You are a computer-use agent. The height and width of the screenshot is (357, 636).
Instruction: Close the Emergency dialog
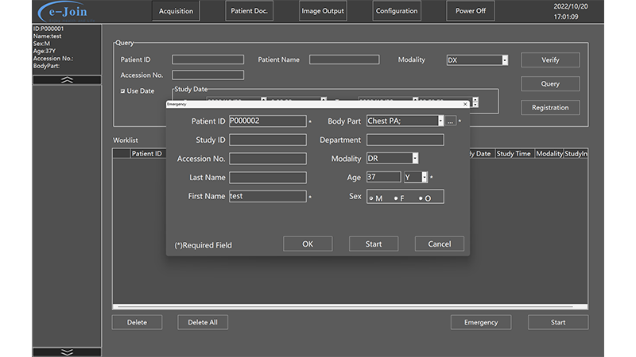[x=465, y=104]
